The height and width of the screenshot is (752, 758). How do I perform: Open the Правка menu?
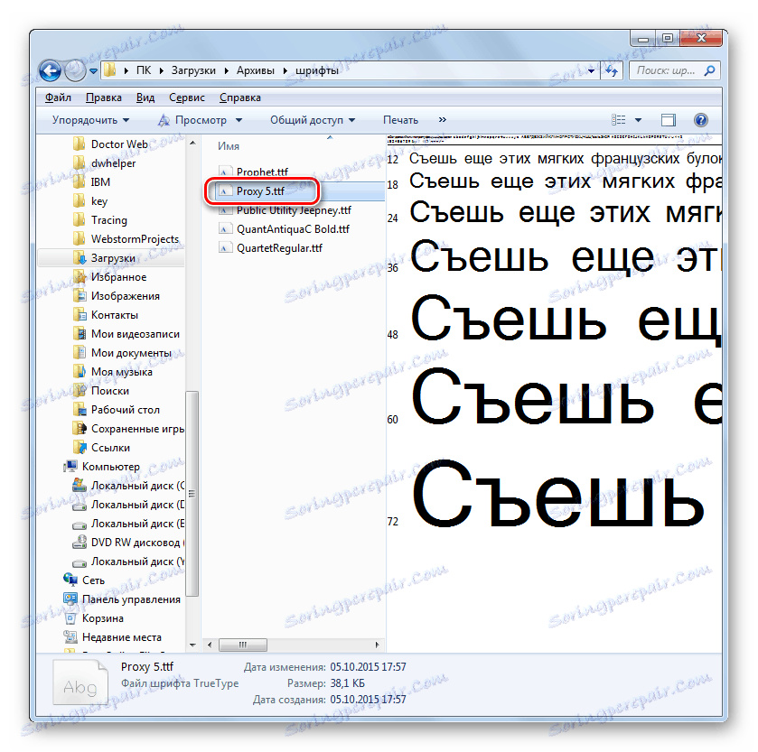click(104, 97)
